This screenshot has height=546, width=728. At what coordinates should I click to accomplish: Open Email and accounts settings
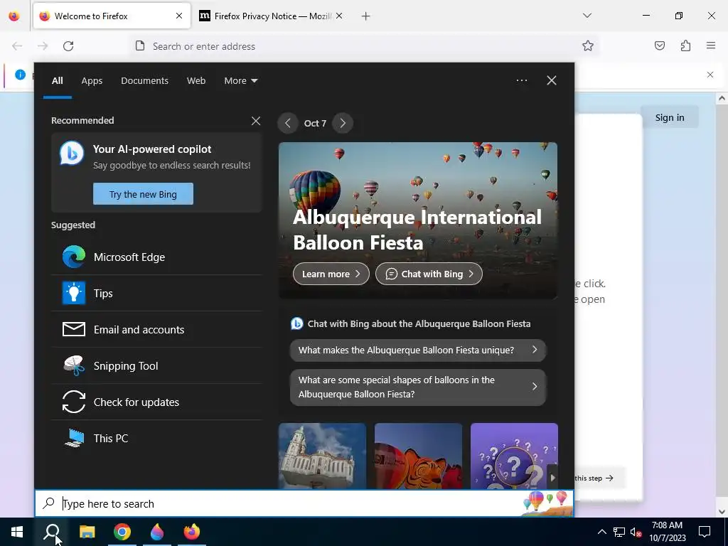click(156, 330)
